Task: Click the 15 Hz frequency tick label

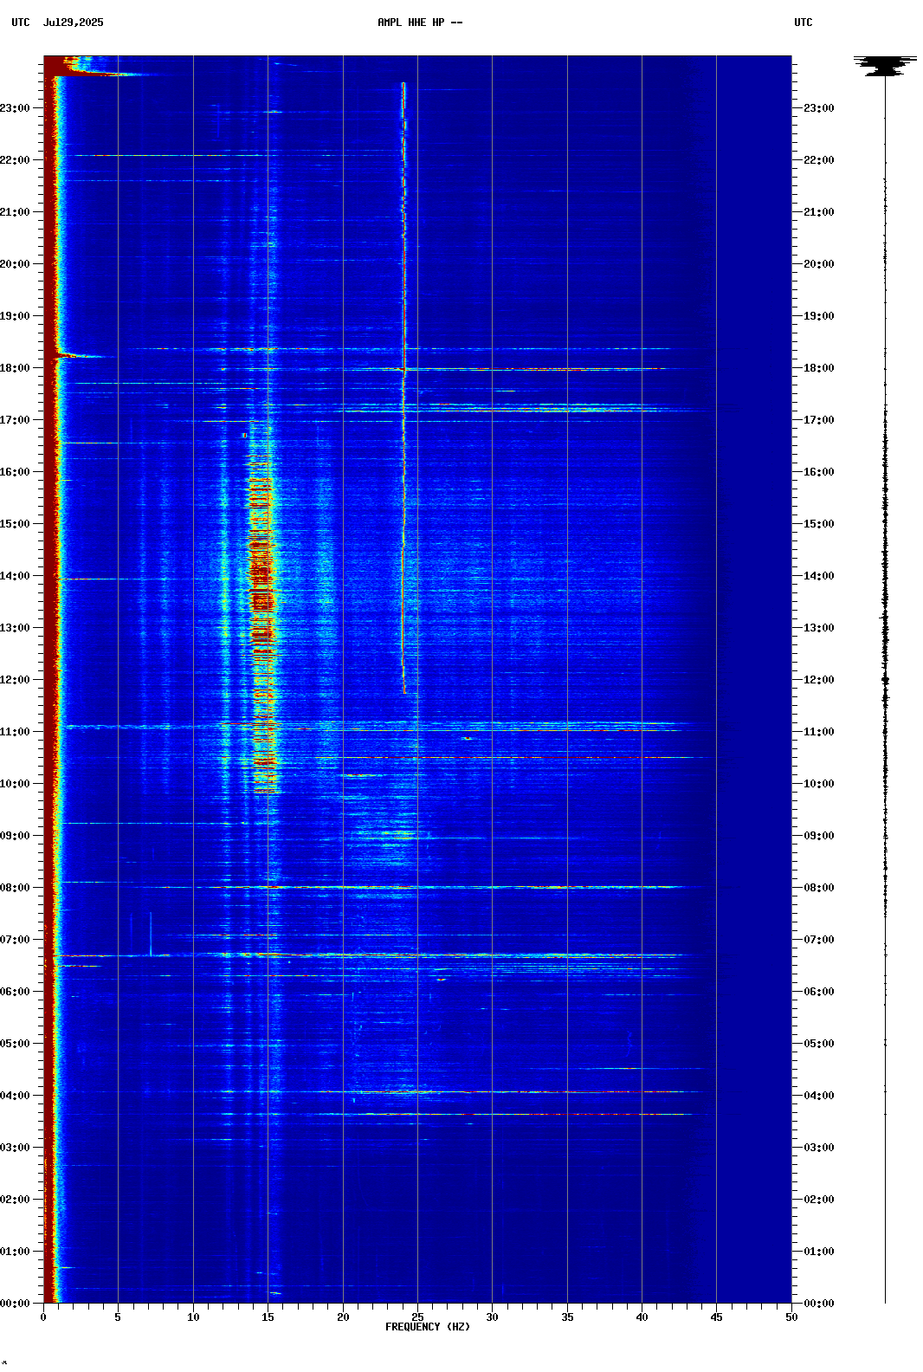Action: (x=268, y=1317)
